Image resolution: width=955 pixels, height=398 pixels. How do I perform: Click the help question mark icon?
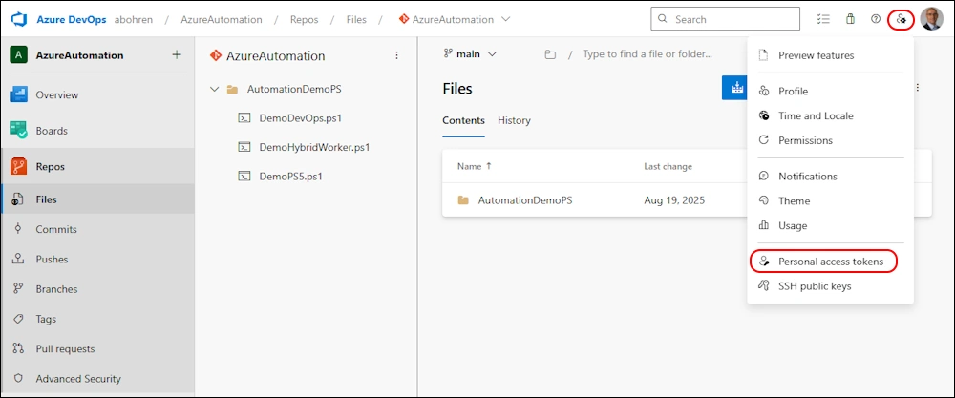coord(875,19)
